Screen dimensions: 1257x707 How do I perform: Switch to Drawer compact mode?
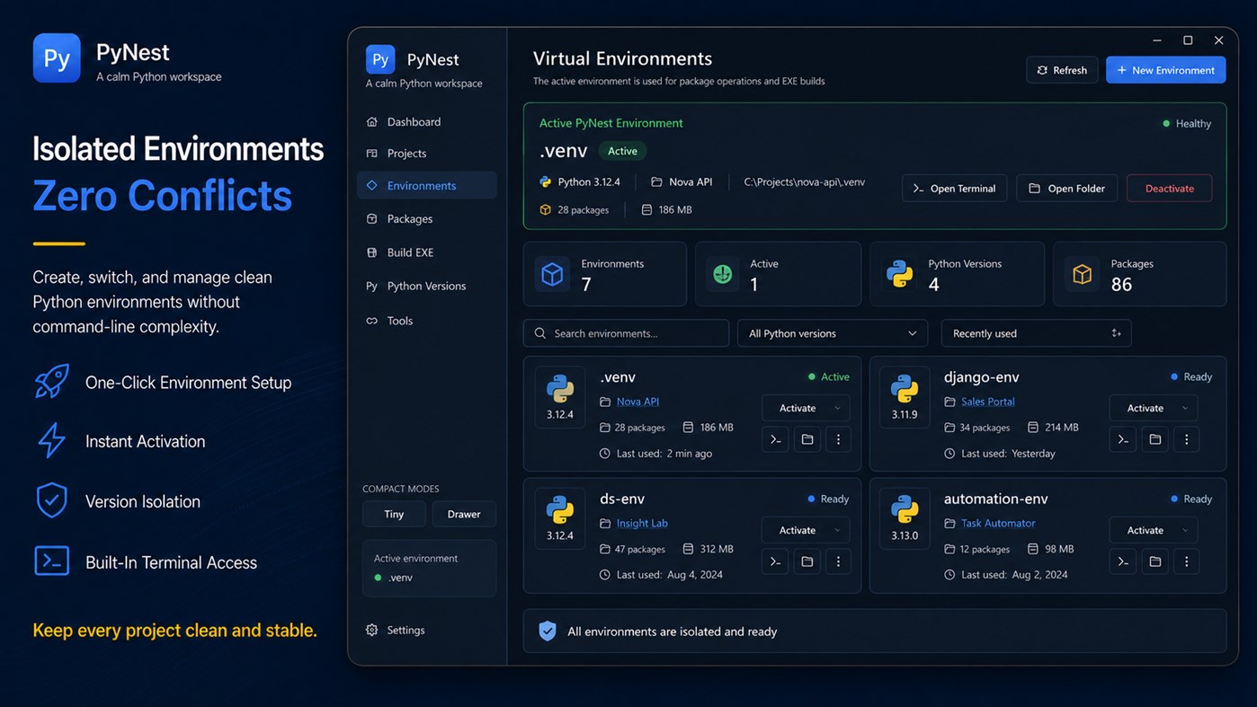point(464,514)
